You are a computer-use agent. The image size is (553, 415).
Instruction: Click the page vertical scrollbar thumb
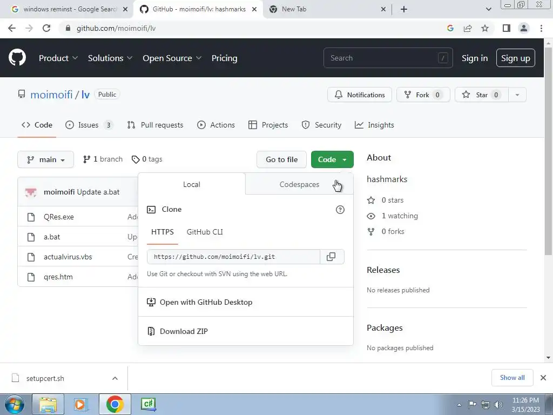(x=549, y=150)
